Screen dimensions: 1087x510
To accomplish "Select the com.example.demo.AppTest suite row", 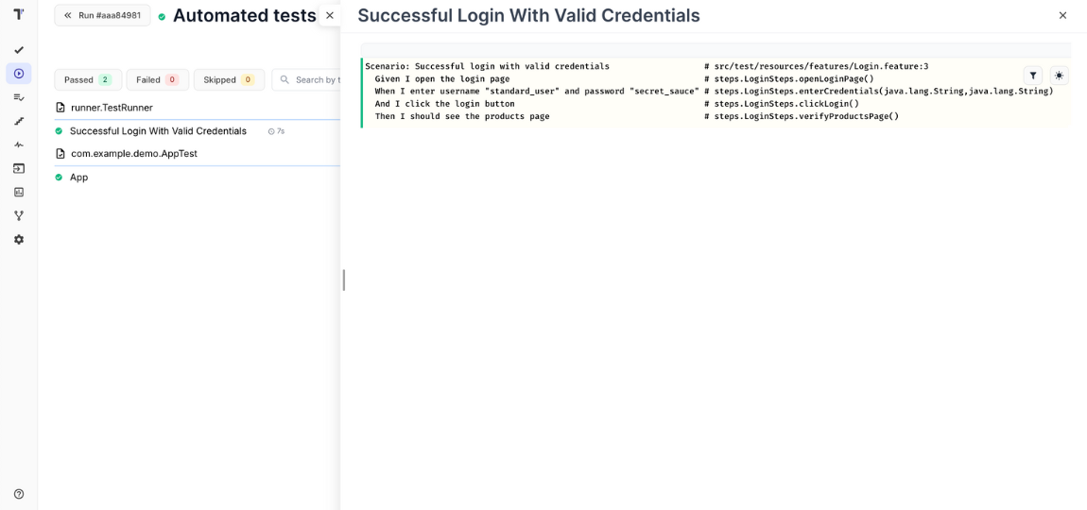I will pos(133,153).
